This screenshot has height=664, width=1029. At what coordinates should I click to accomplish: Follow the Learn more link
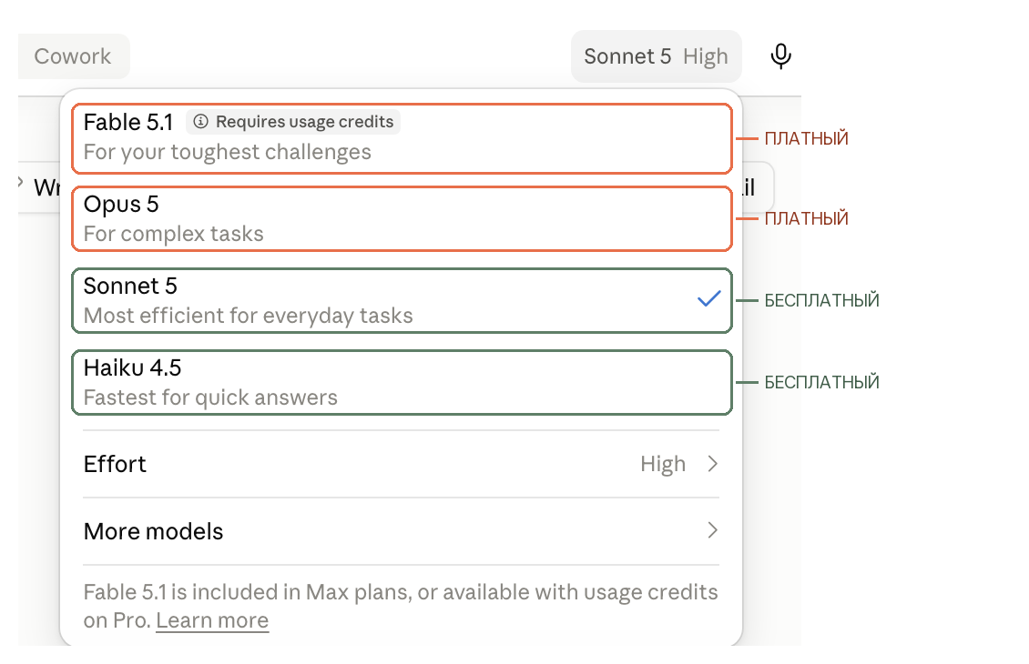pos(212,620)
